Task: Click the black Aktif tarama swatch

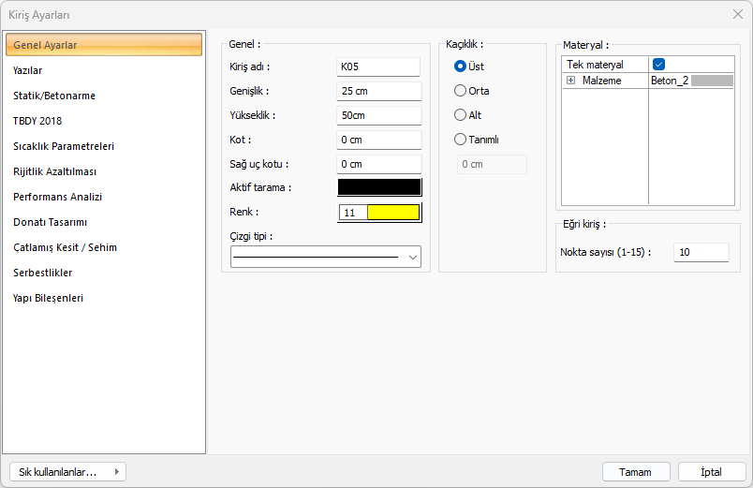Action: pos(379,187)
